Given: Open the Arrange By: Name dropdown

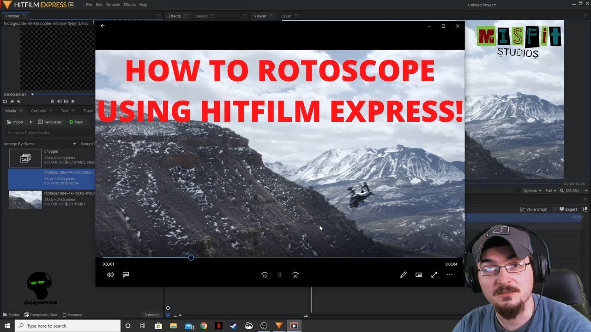Looking at the screenshot, I should 40,144.
